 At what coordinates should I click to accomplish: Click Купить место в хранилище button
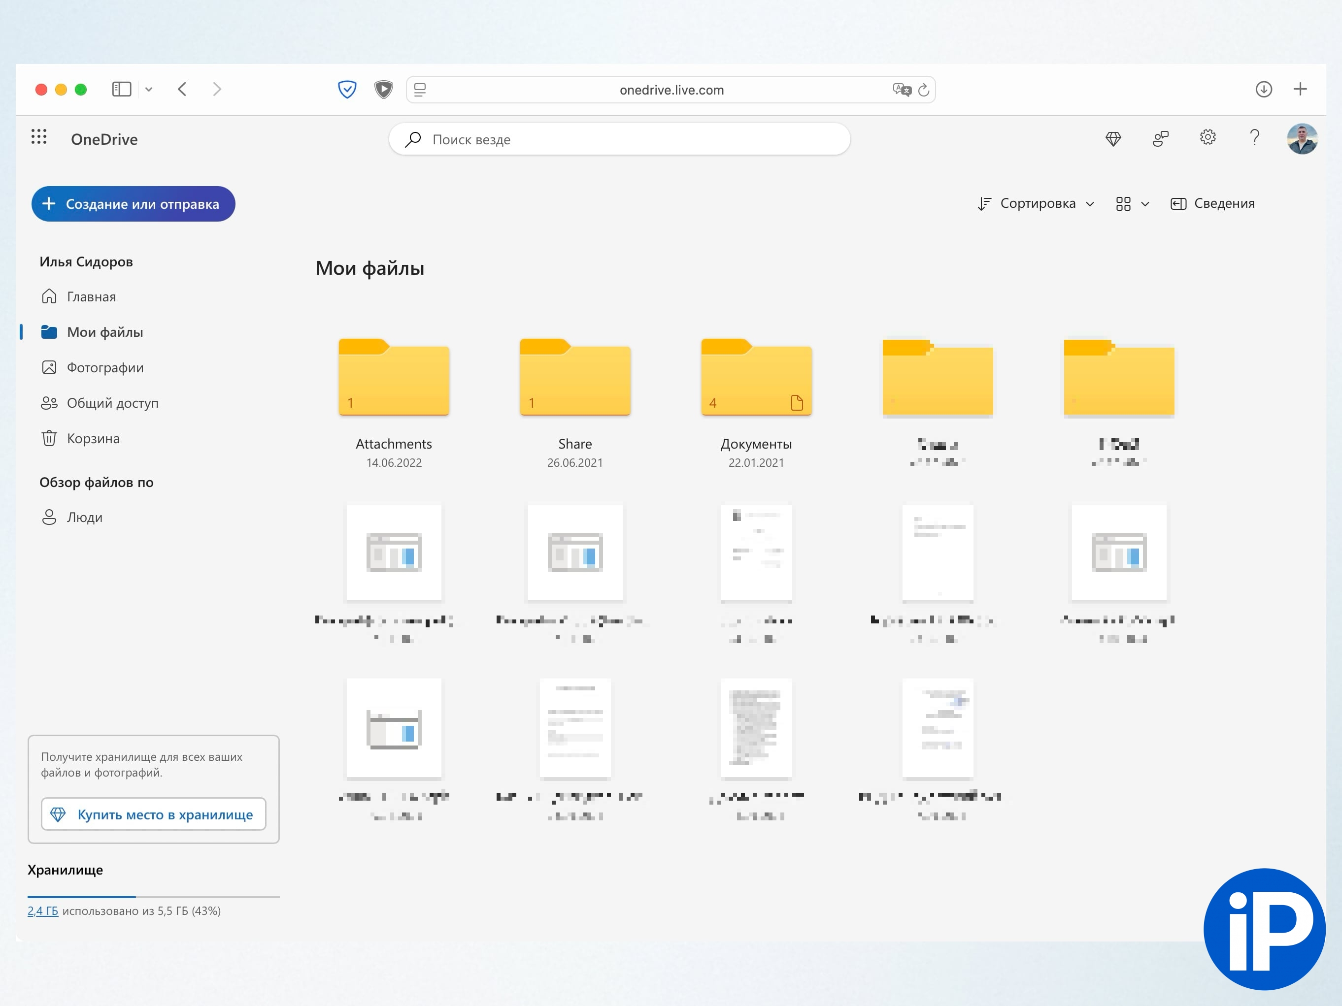[154, 814]
